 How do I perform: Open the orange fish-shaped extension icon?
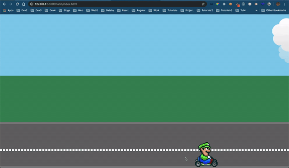point(256,4)
